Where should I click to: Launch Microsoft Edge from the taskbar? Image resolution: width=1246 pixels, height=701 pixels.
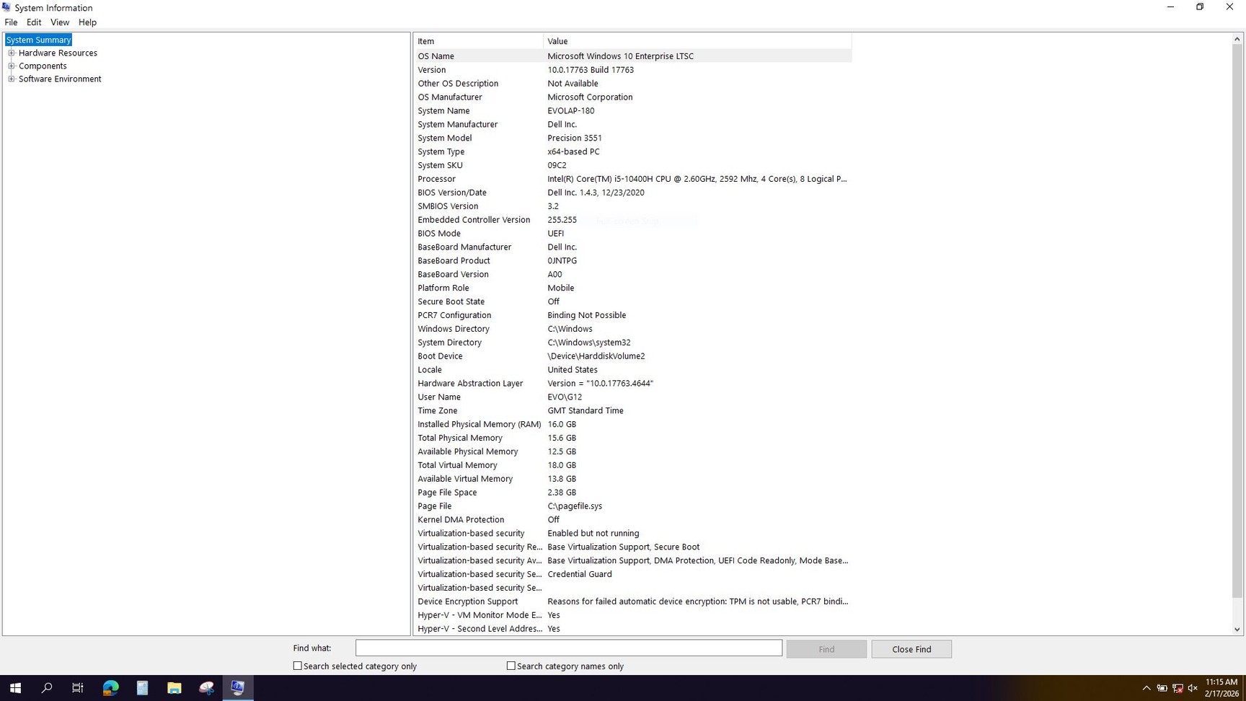[110, 688]
